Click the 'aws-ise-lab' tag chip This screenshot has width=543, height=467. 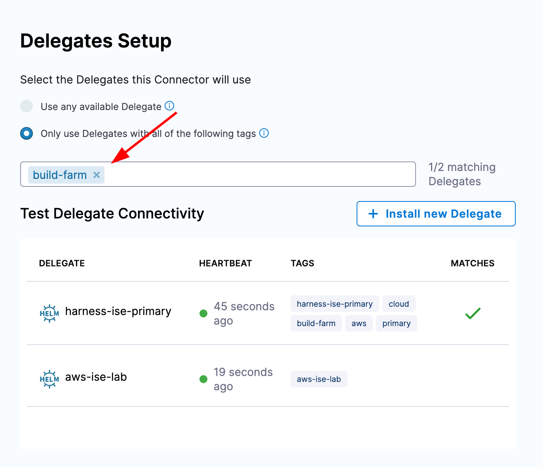pos(319,379)
